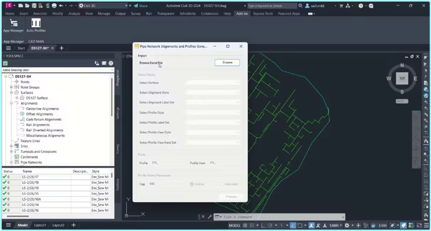Click the MODEL button in status bar

click(x=234, y=226)
